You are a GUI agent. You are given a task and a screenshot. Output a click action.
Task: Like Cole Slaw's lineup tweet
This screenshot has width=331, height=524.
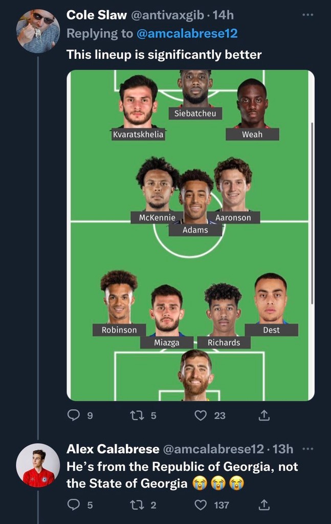pyautogui.click(x=201, y=415)
